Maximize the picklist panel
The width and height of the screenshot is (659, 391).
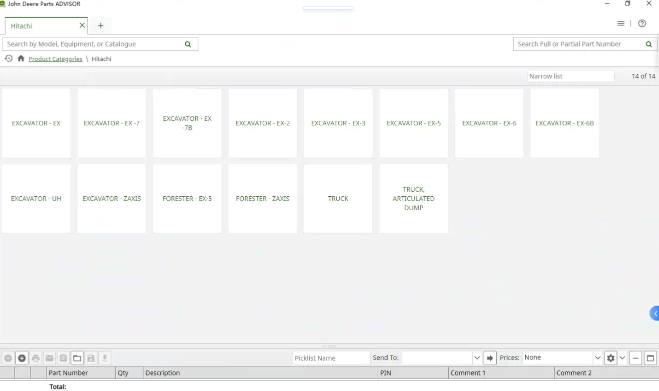[650, 358]
